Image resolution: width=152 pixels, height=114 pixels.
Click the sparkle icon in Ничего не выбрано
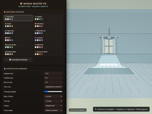pyautogui.click(x=71, y=110)
